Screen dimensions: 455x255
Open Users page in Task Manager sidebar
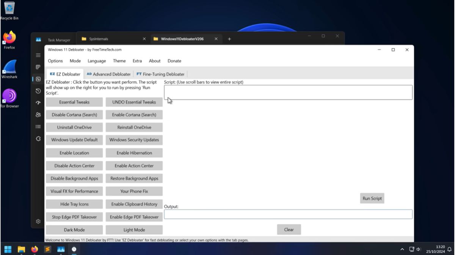coord(38,115)
